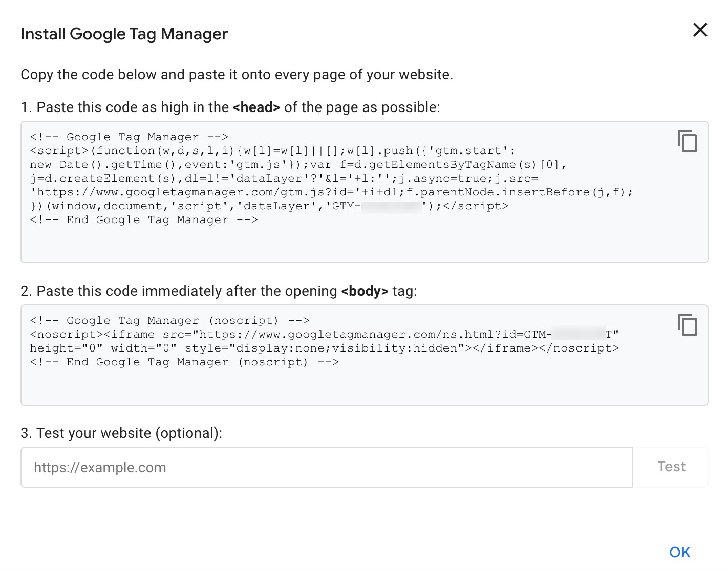The width and height of the screenshot is (728, 571).
Task: Click the bold <head> text in step 1
Action: 256,107
